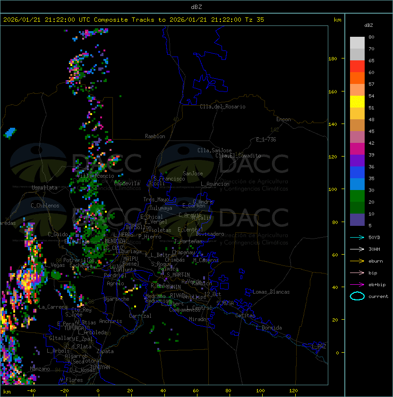393x397 pixels.
Task: Select the royal blue 35–36 dBZ swatch
Action: tap(357, 172)
